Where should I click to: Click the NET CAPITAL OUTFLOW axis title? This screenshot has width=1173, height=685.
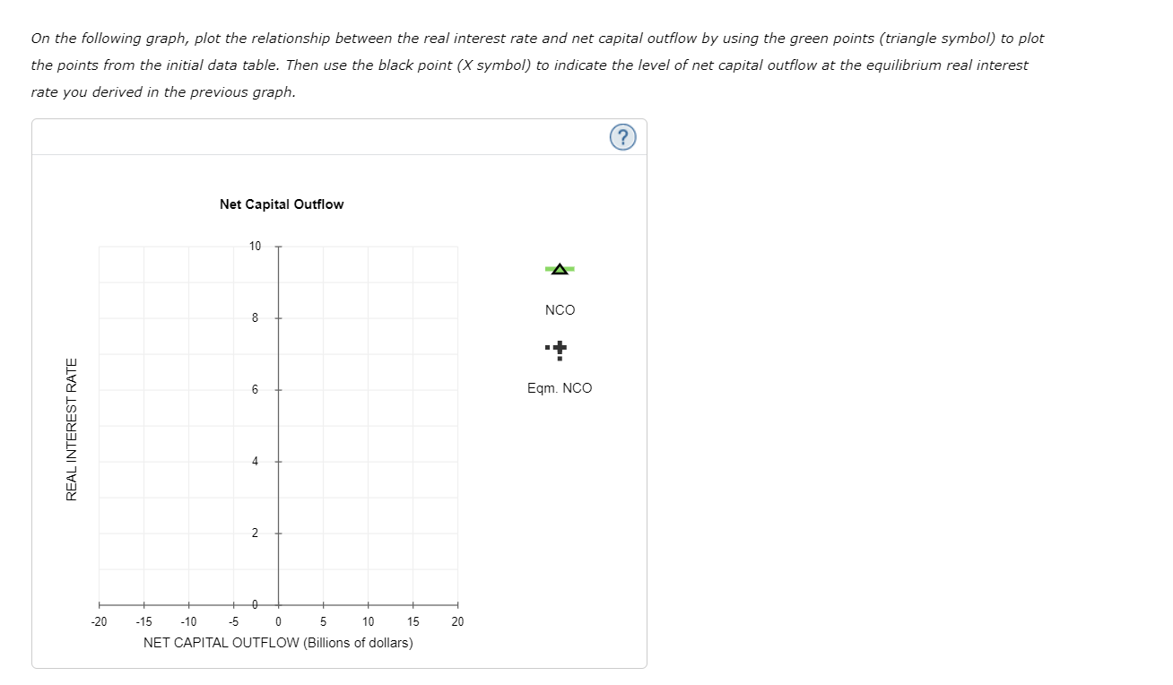pos(278,643)
